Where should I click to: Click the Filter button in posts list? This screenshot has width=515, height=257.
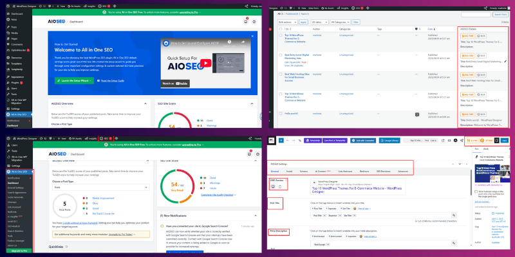pos(356,22)
